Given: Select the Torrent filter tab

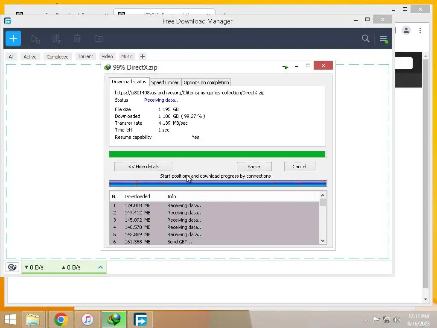Looking at the screenshot, I should [x=85, y=56].
